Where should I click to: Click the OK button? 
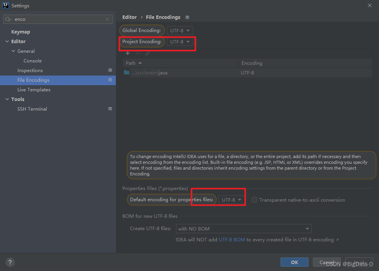(x=294, y=262)
